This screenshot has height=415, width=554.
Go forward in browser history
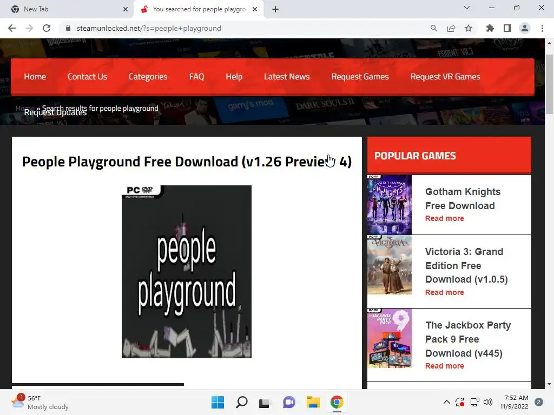(x=29, y=28)
